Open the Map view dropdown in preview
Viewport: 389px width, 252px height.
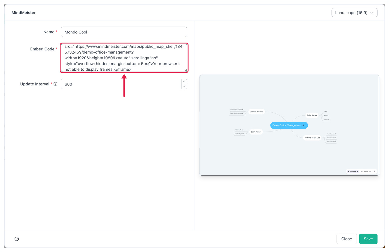point(353,171)
